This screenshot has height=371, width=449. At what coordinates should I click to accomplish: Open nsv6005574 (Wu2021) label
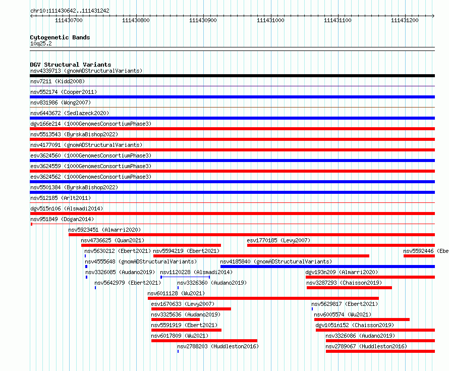[343, 314]
